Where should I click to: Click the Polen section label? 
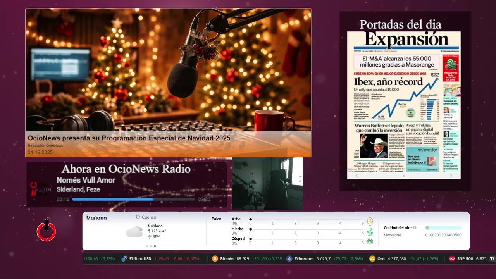[x=217, y=219]
